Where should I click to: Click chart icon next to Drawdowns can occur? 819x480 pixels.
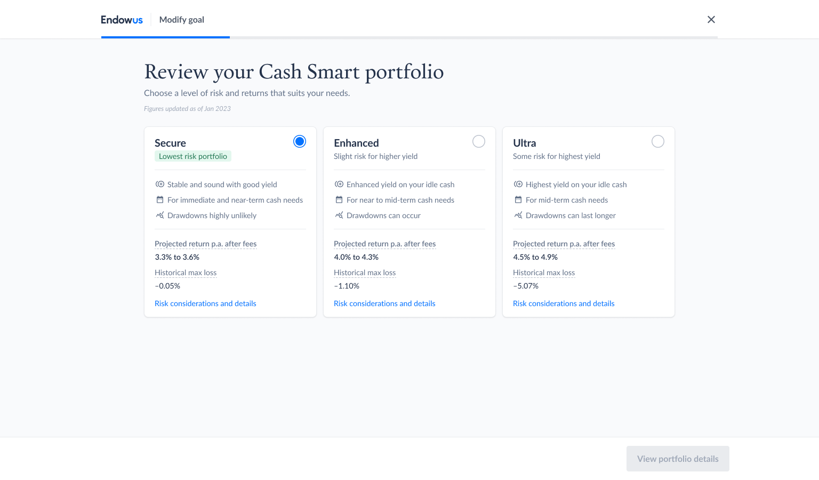point(339,215)
